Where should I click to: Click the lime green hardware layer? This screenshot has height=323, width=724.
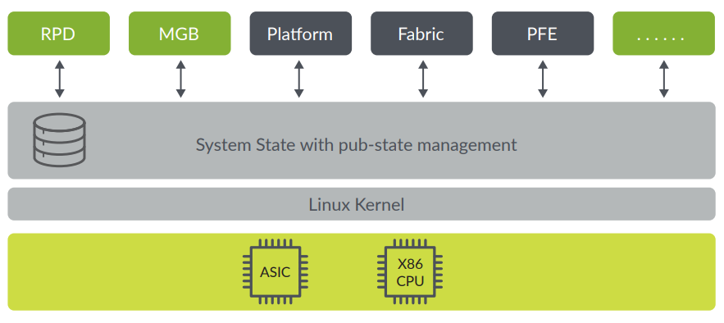pos(362,272)
